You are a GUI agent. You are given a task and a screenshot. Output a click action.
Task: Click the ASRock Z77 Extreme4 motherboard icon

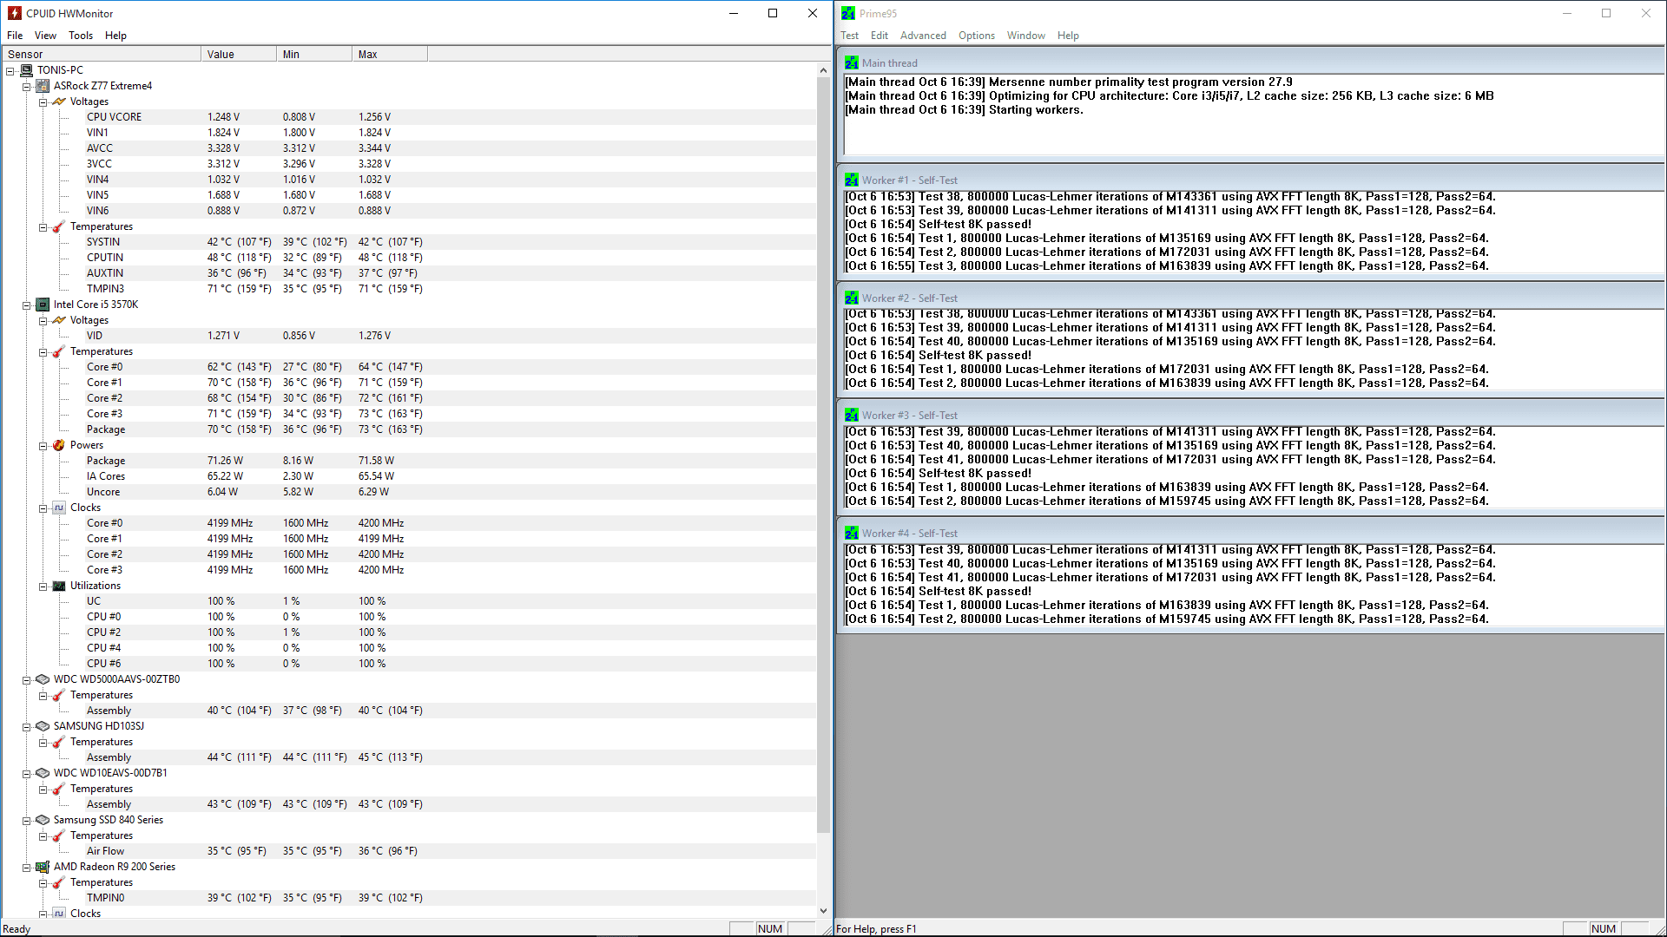pos(43,86)
